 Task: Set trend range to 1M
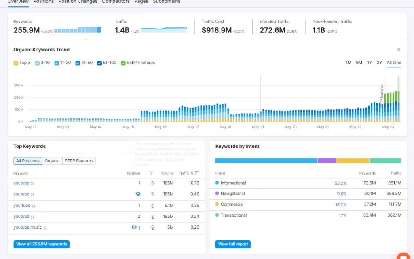click(348, 63)
